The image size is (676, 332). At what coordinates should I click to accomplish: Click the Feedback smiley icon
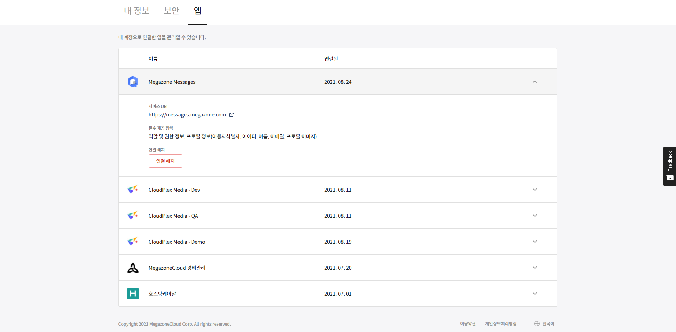click(x=670, y=178)
